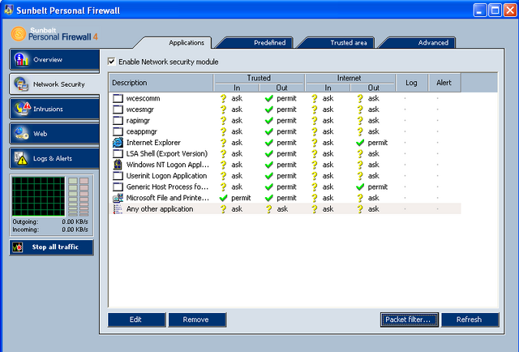Open Logs & Alerts warning icon
The width and height of the screenshot is (519, 352).
(21, 158)
